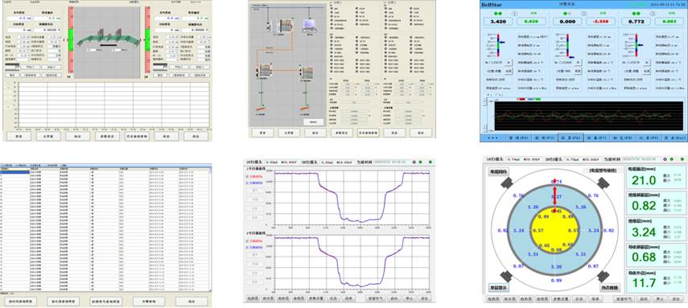Select the highlighted F4 tab in BellStar bottom bar
Image resolution: width=688 pixels, height=308 pixels.
coord(571,138)
